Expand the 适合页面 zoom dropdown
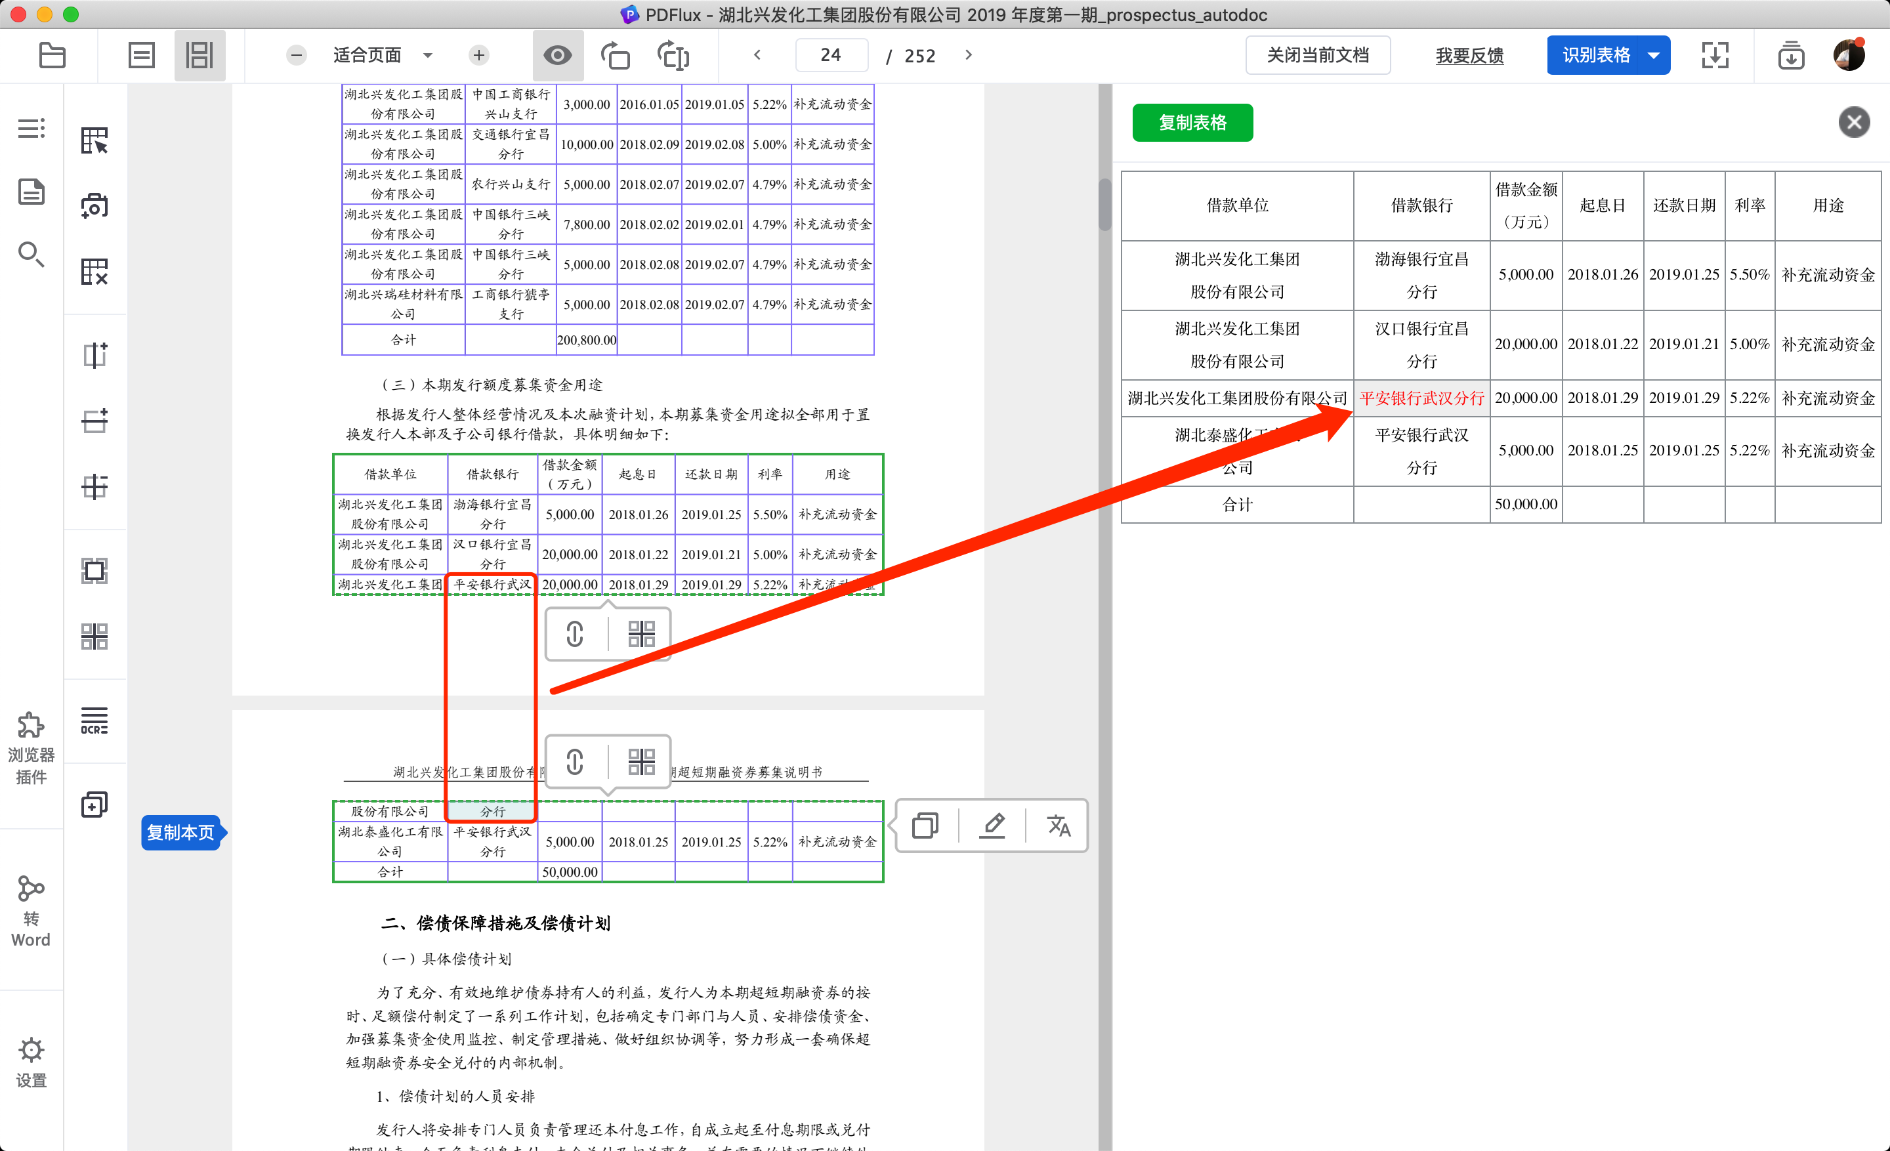The image size is (1890, 1151). tap(428, 55)
